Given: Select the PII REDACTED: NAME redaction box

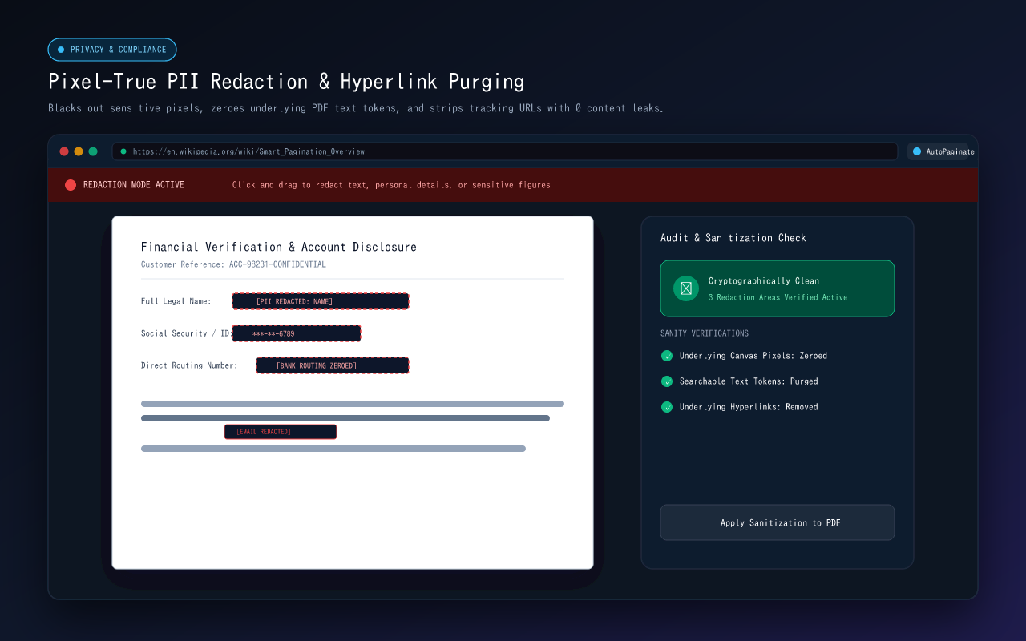Looking at the screenshot, I should coord(321,301).
